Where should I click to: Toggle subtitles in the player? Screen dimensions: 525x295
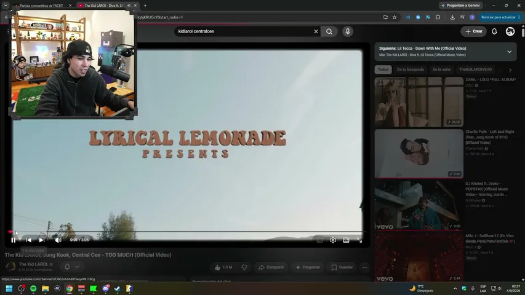click(x=320, y=240)
